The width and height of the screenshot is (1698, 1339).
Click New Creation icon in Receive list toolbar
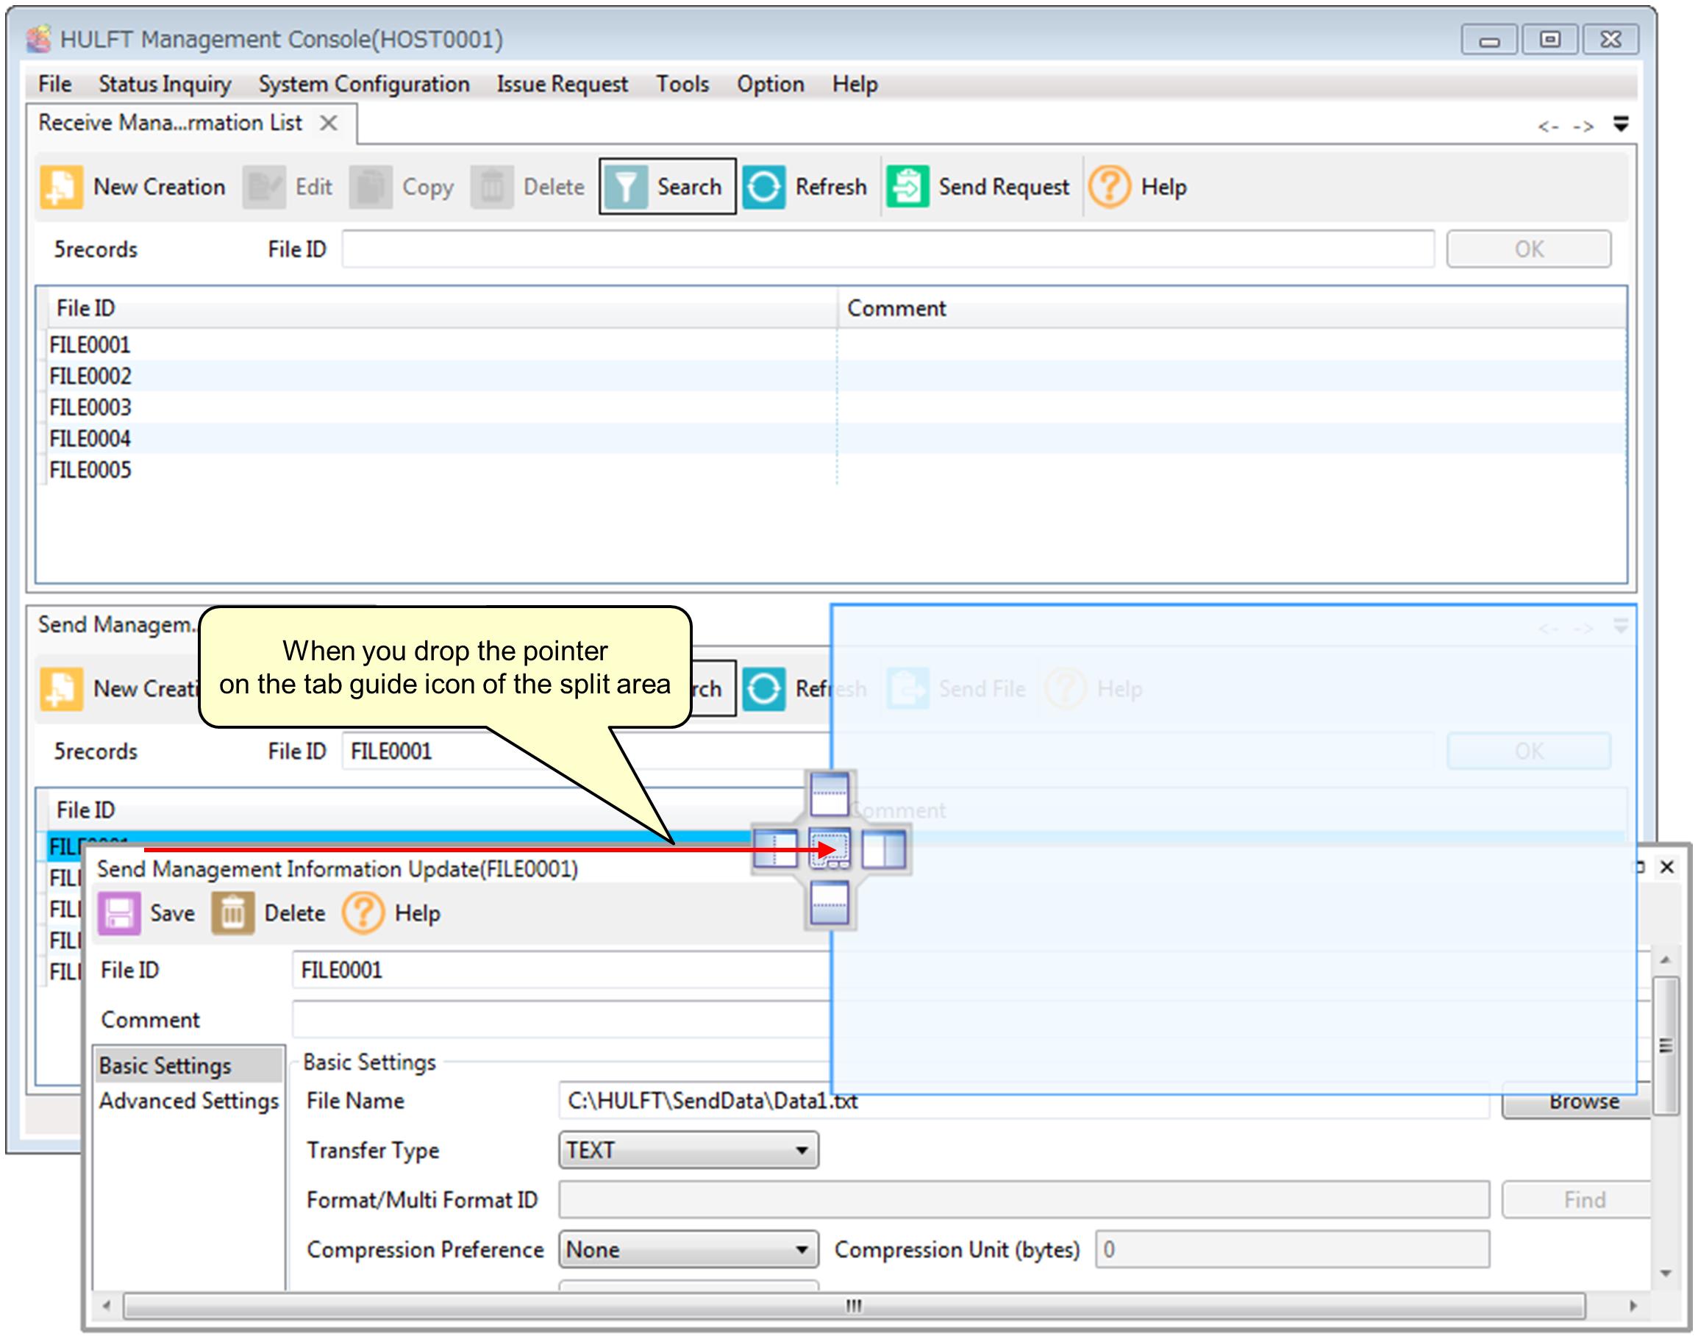(x=61, y=188)
